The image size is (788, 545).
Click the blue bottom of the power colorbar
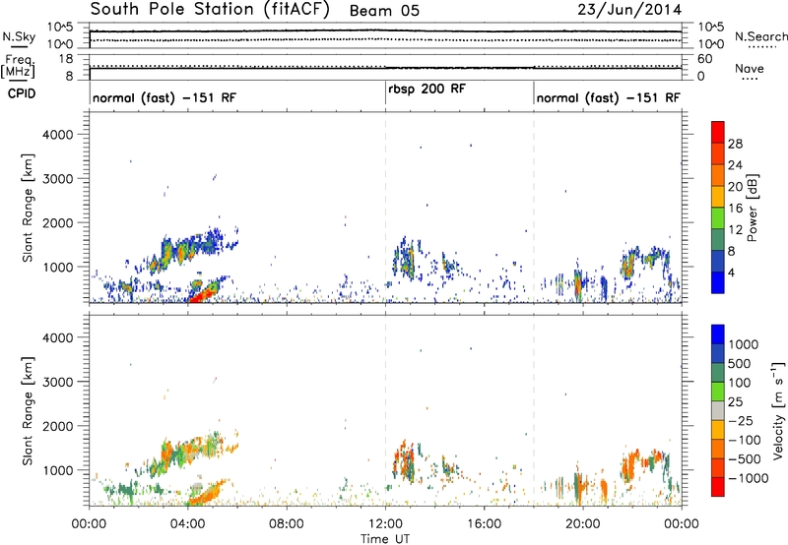(x=718, y=284)
